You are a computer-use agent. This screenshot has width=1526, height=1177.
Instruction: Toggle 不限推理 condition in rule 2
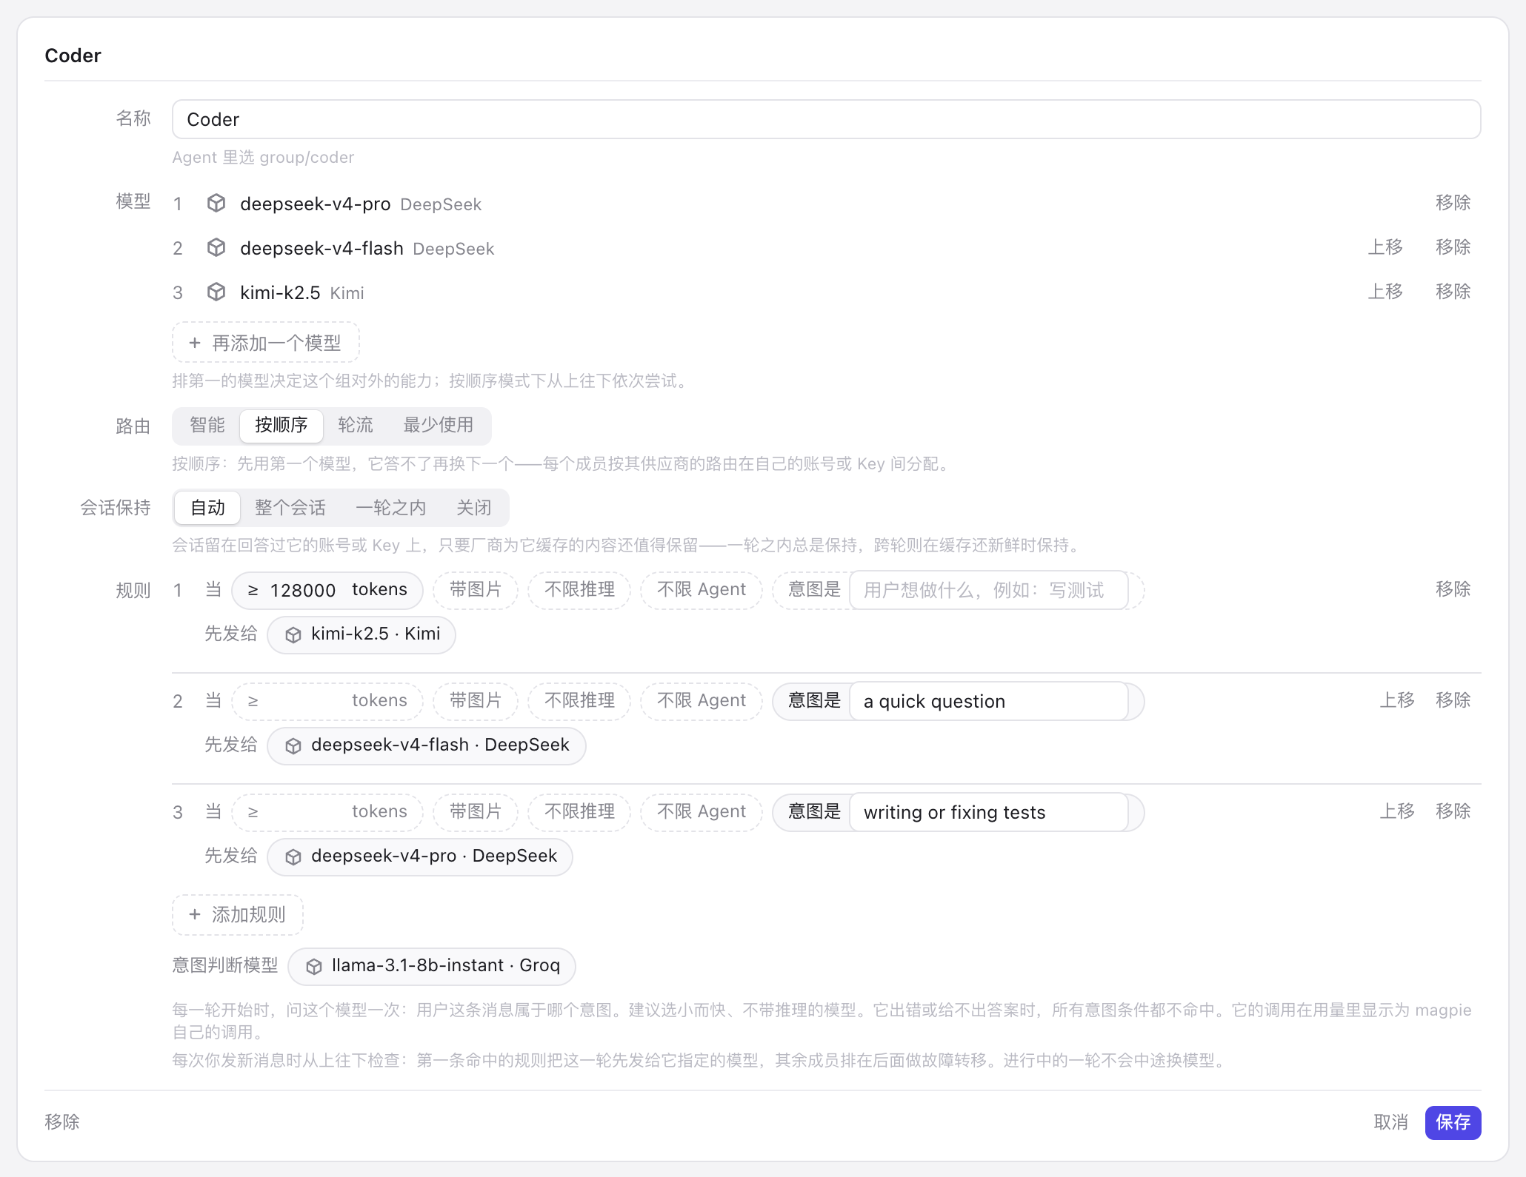[579, 701]
